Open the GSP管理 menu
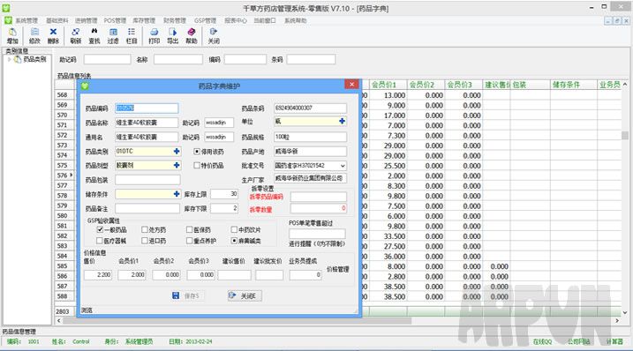 pyautogui.click(x=205, y=20)
